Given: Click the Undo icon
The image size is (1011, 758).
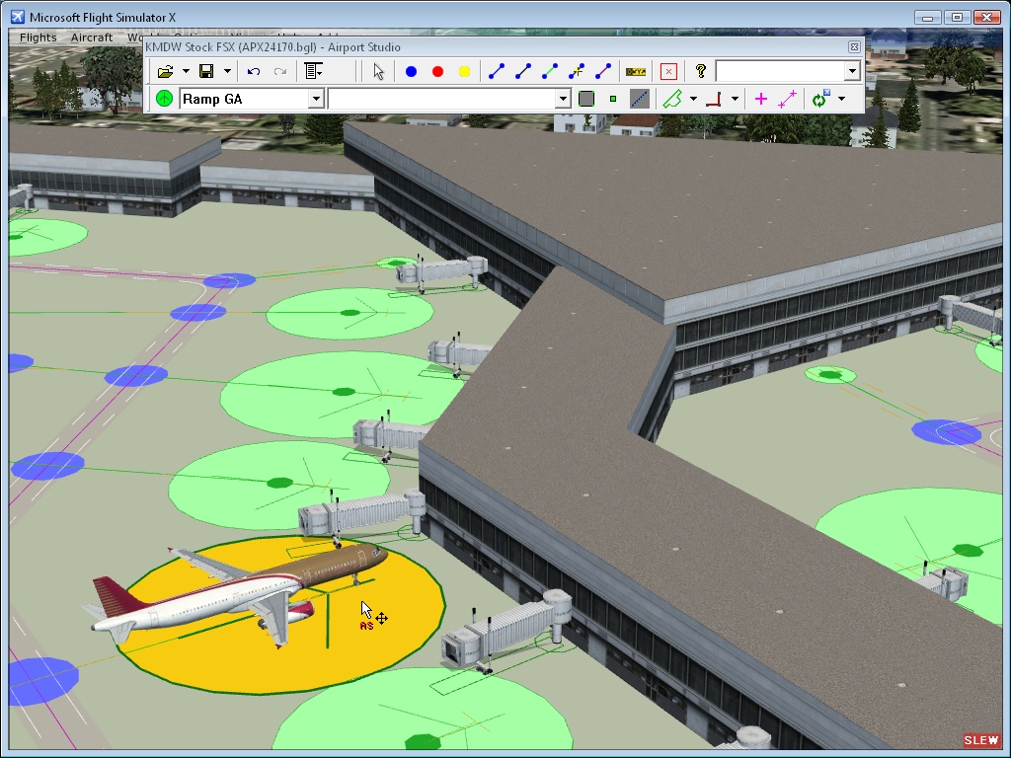Looking at the screenshot, I should [x=254, y=71].
